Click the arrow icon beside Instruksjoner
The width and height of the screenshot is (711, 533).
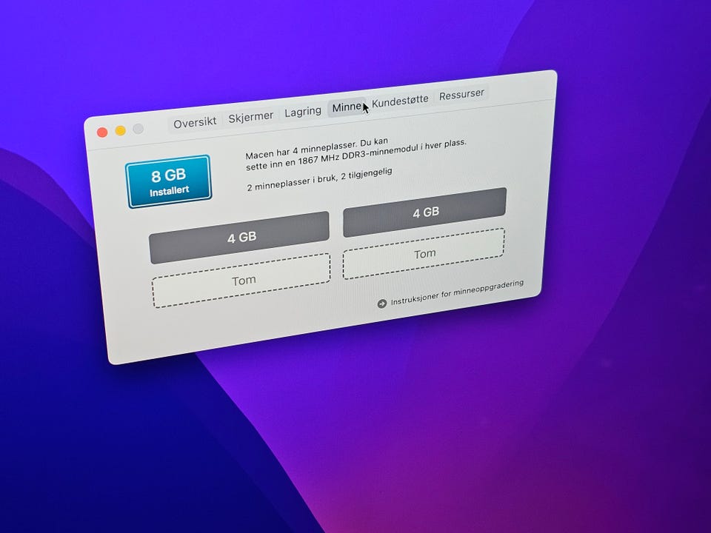[x=382, y=304]
